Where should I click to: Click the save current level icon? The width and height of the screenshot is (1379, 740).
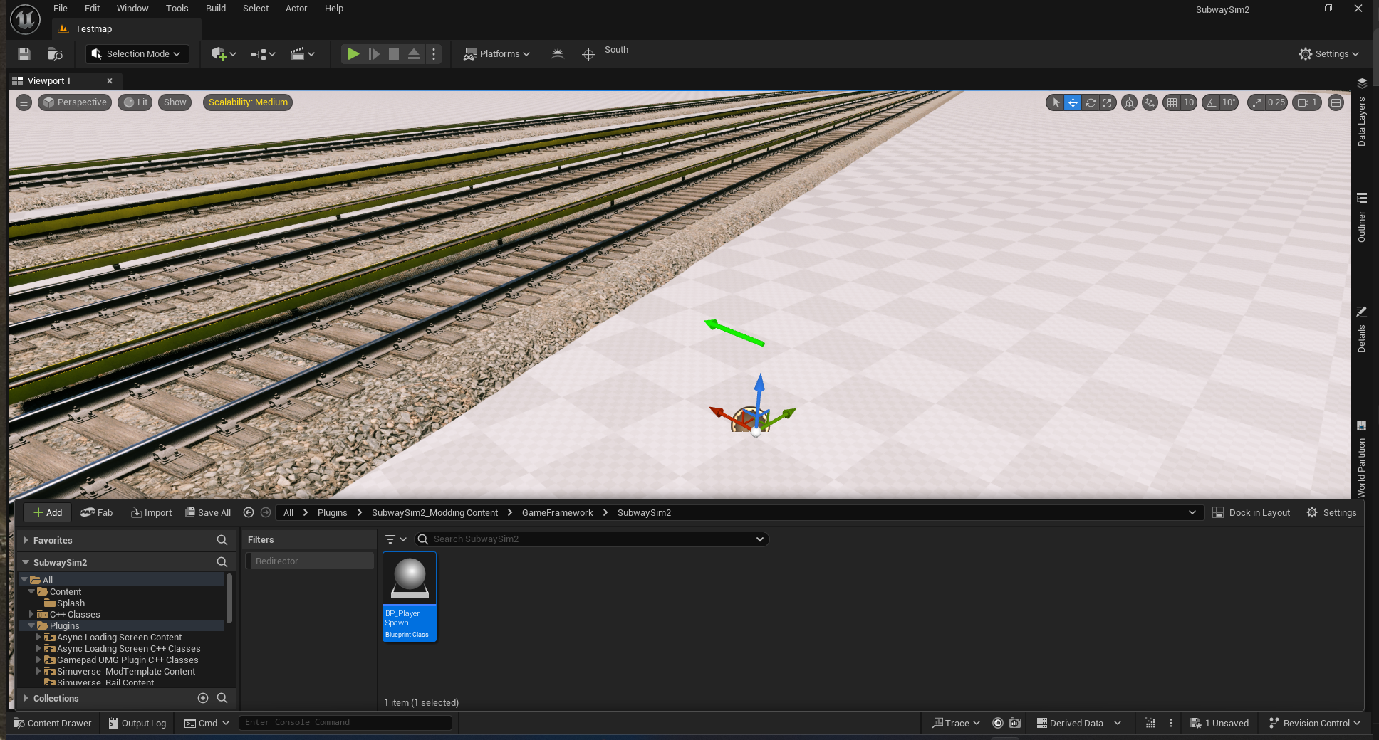(x=24, y=54)
